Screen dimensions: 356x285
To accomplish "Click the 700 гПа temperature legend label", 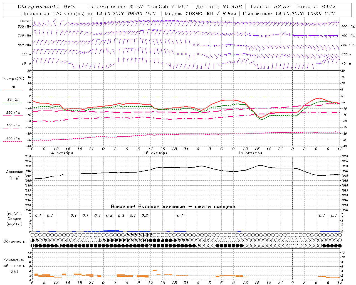I will point(13,126).
